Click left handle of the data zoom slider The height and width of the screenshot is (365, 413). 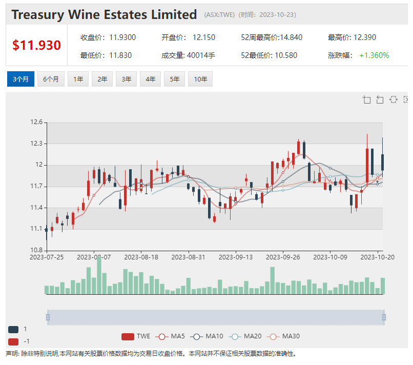[48, 317]
